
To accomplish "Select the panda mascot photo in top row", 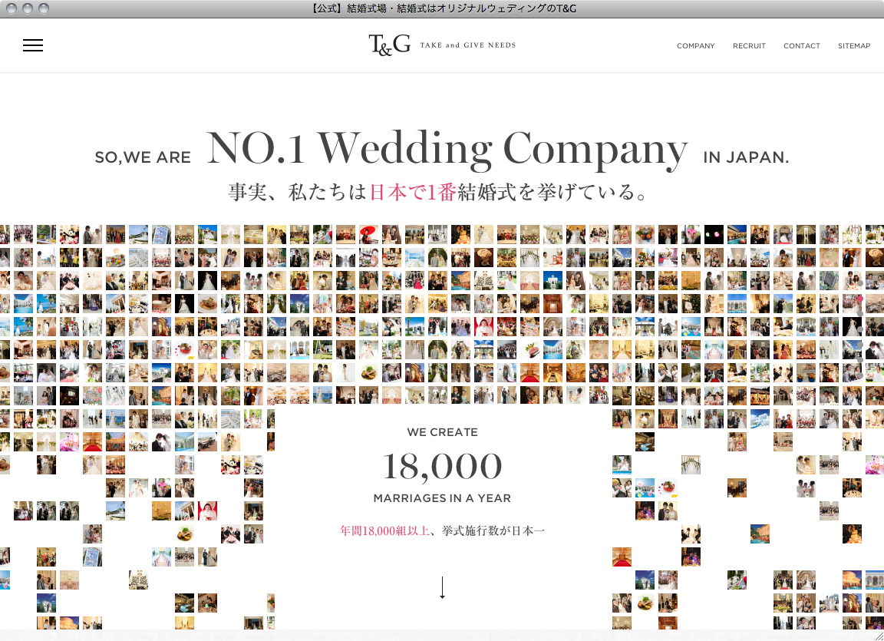I will pos(69,234).
